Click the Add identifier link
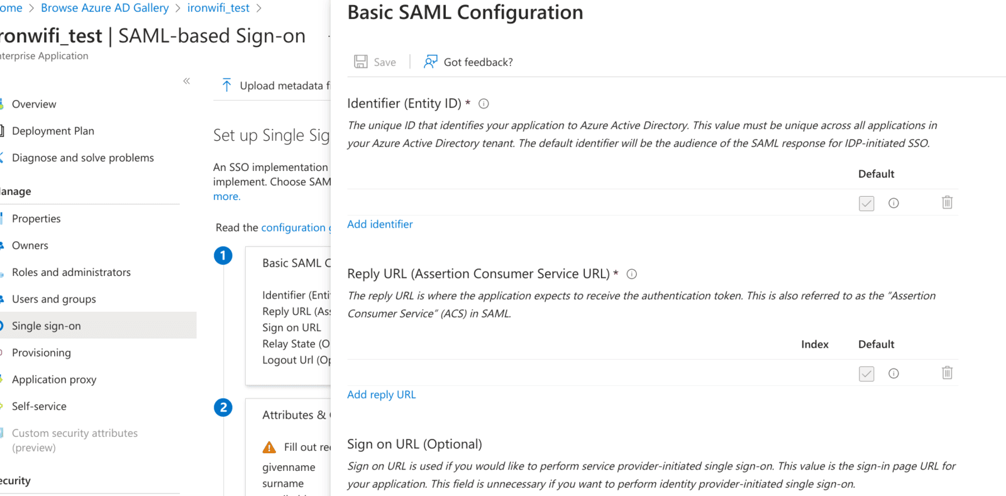 click(x=380, y=224)
